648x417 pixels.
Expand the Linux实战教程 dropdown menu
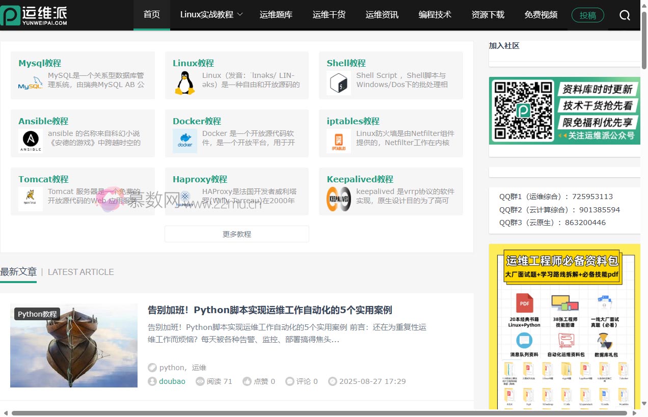(x=211, y=15)
